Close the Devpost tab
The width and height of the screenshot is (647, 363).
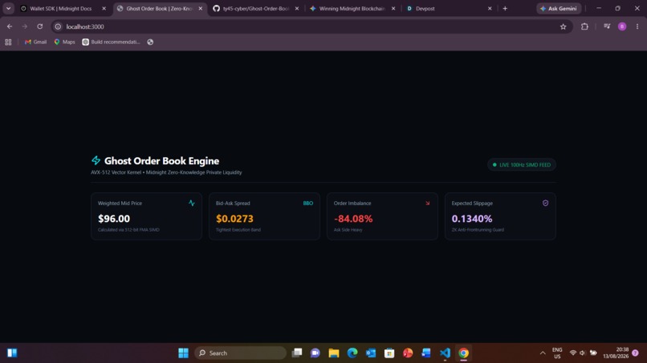[x=490, y=8]
